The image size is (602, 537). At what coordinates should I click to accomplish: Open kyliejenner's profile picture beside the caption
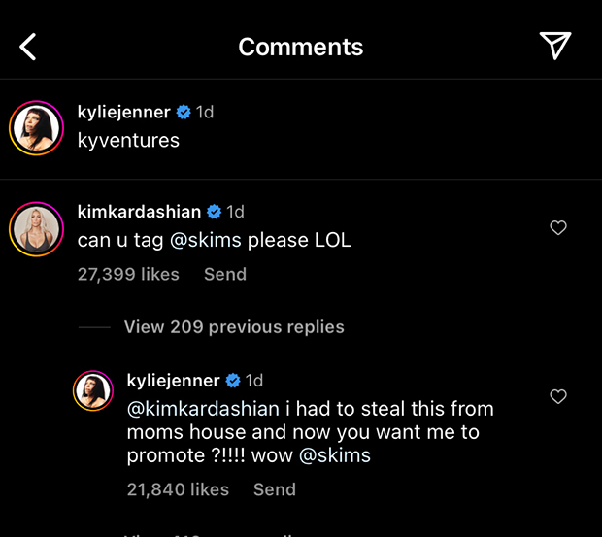(x=37, y=127)
